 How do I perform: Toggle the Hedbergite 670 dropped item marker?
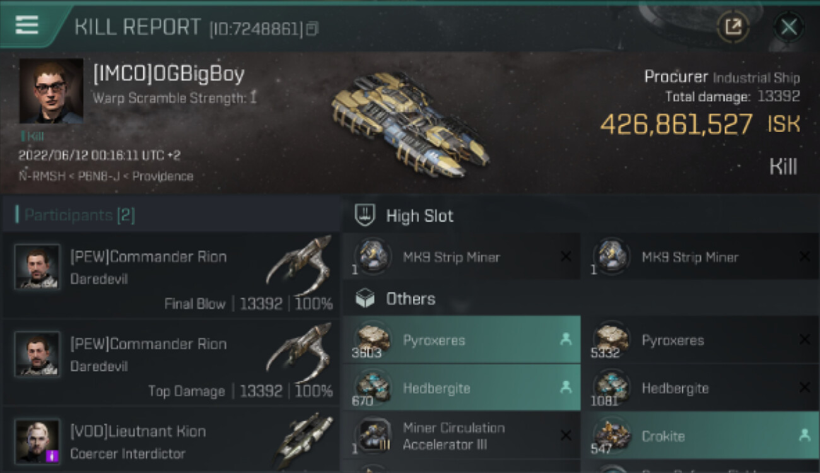[x=566, y=388]
